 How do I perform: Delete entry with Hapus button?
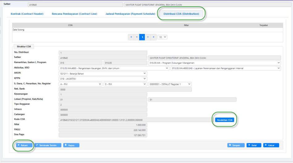(71, 145)
